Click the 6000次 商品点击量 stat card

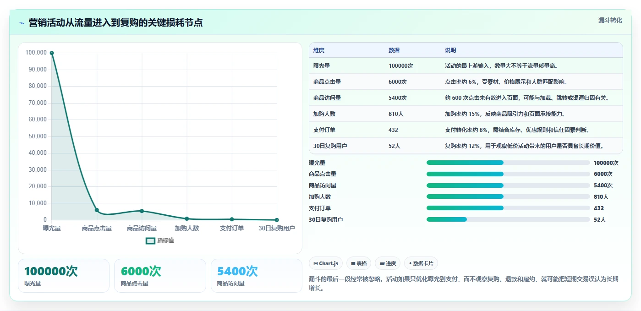click(160, 276)
